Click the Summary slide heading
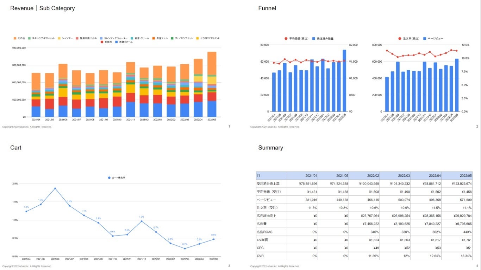The width and height of the screenshot is (481, 270). click(x=270, y=148)
